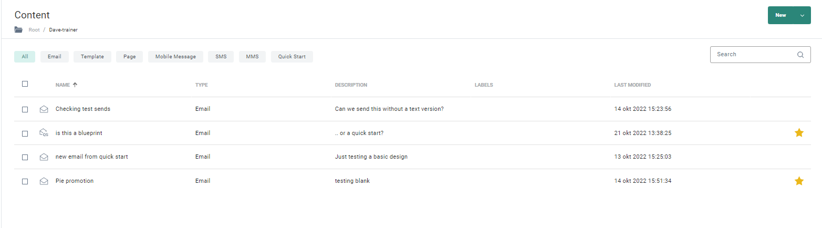Toggle the select all checkbox in the header
Screen dimensions: 822x228
coord(25,84)
